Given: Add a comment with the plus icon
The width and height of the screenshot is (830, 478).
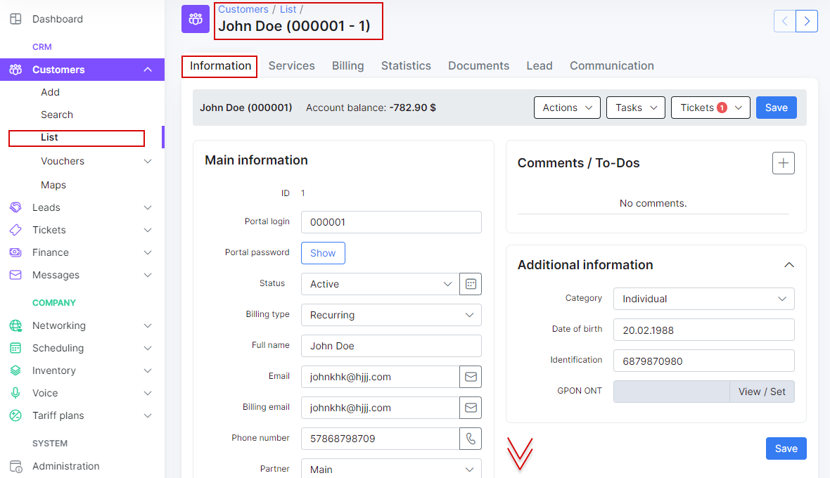Looking at the screenshot, I should [x=784, y=163].
